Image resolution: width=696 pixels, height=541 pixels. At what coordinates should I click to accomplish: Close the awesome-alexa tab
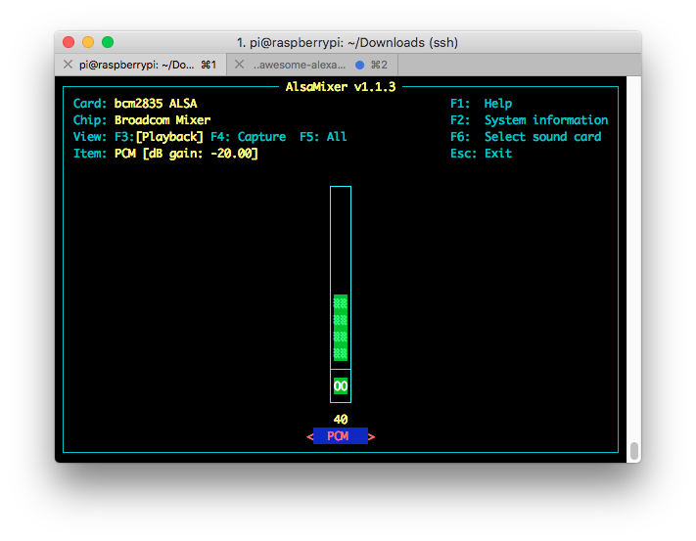(x=239, y=65)
